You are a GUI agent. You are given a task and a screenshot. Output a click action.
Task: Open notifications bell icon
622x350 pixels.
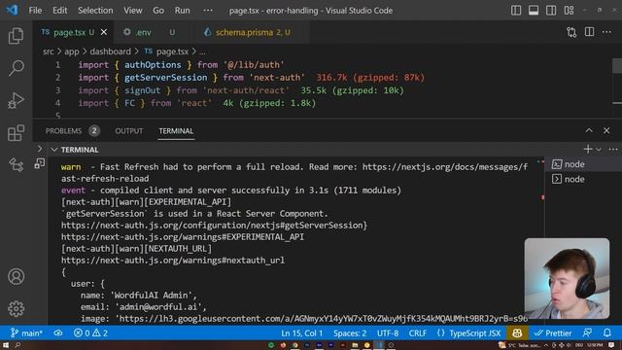point(607,332)
